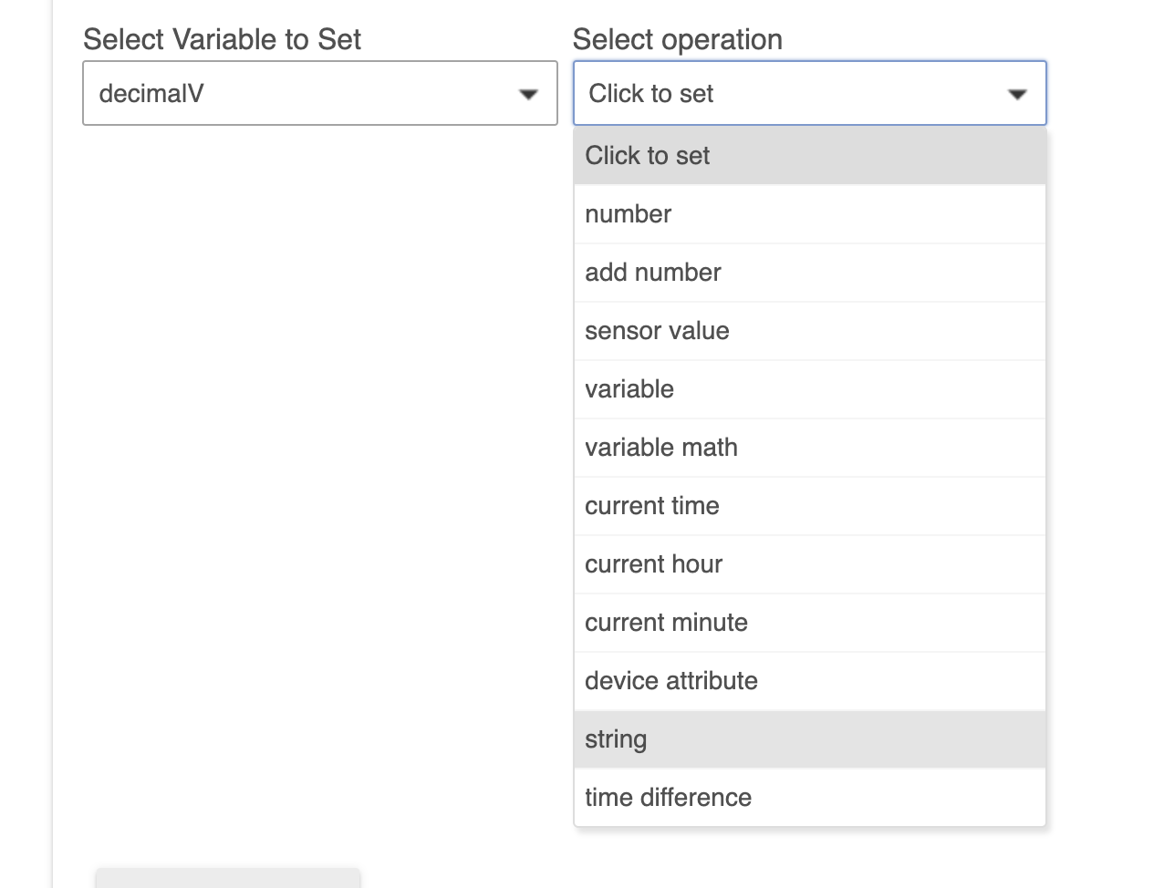Pick the 'sensor value' operation
Screen dimensions: 1164x888
tap(809, 331)
